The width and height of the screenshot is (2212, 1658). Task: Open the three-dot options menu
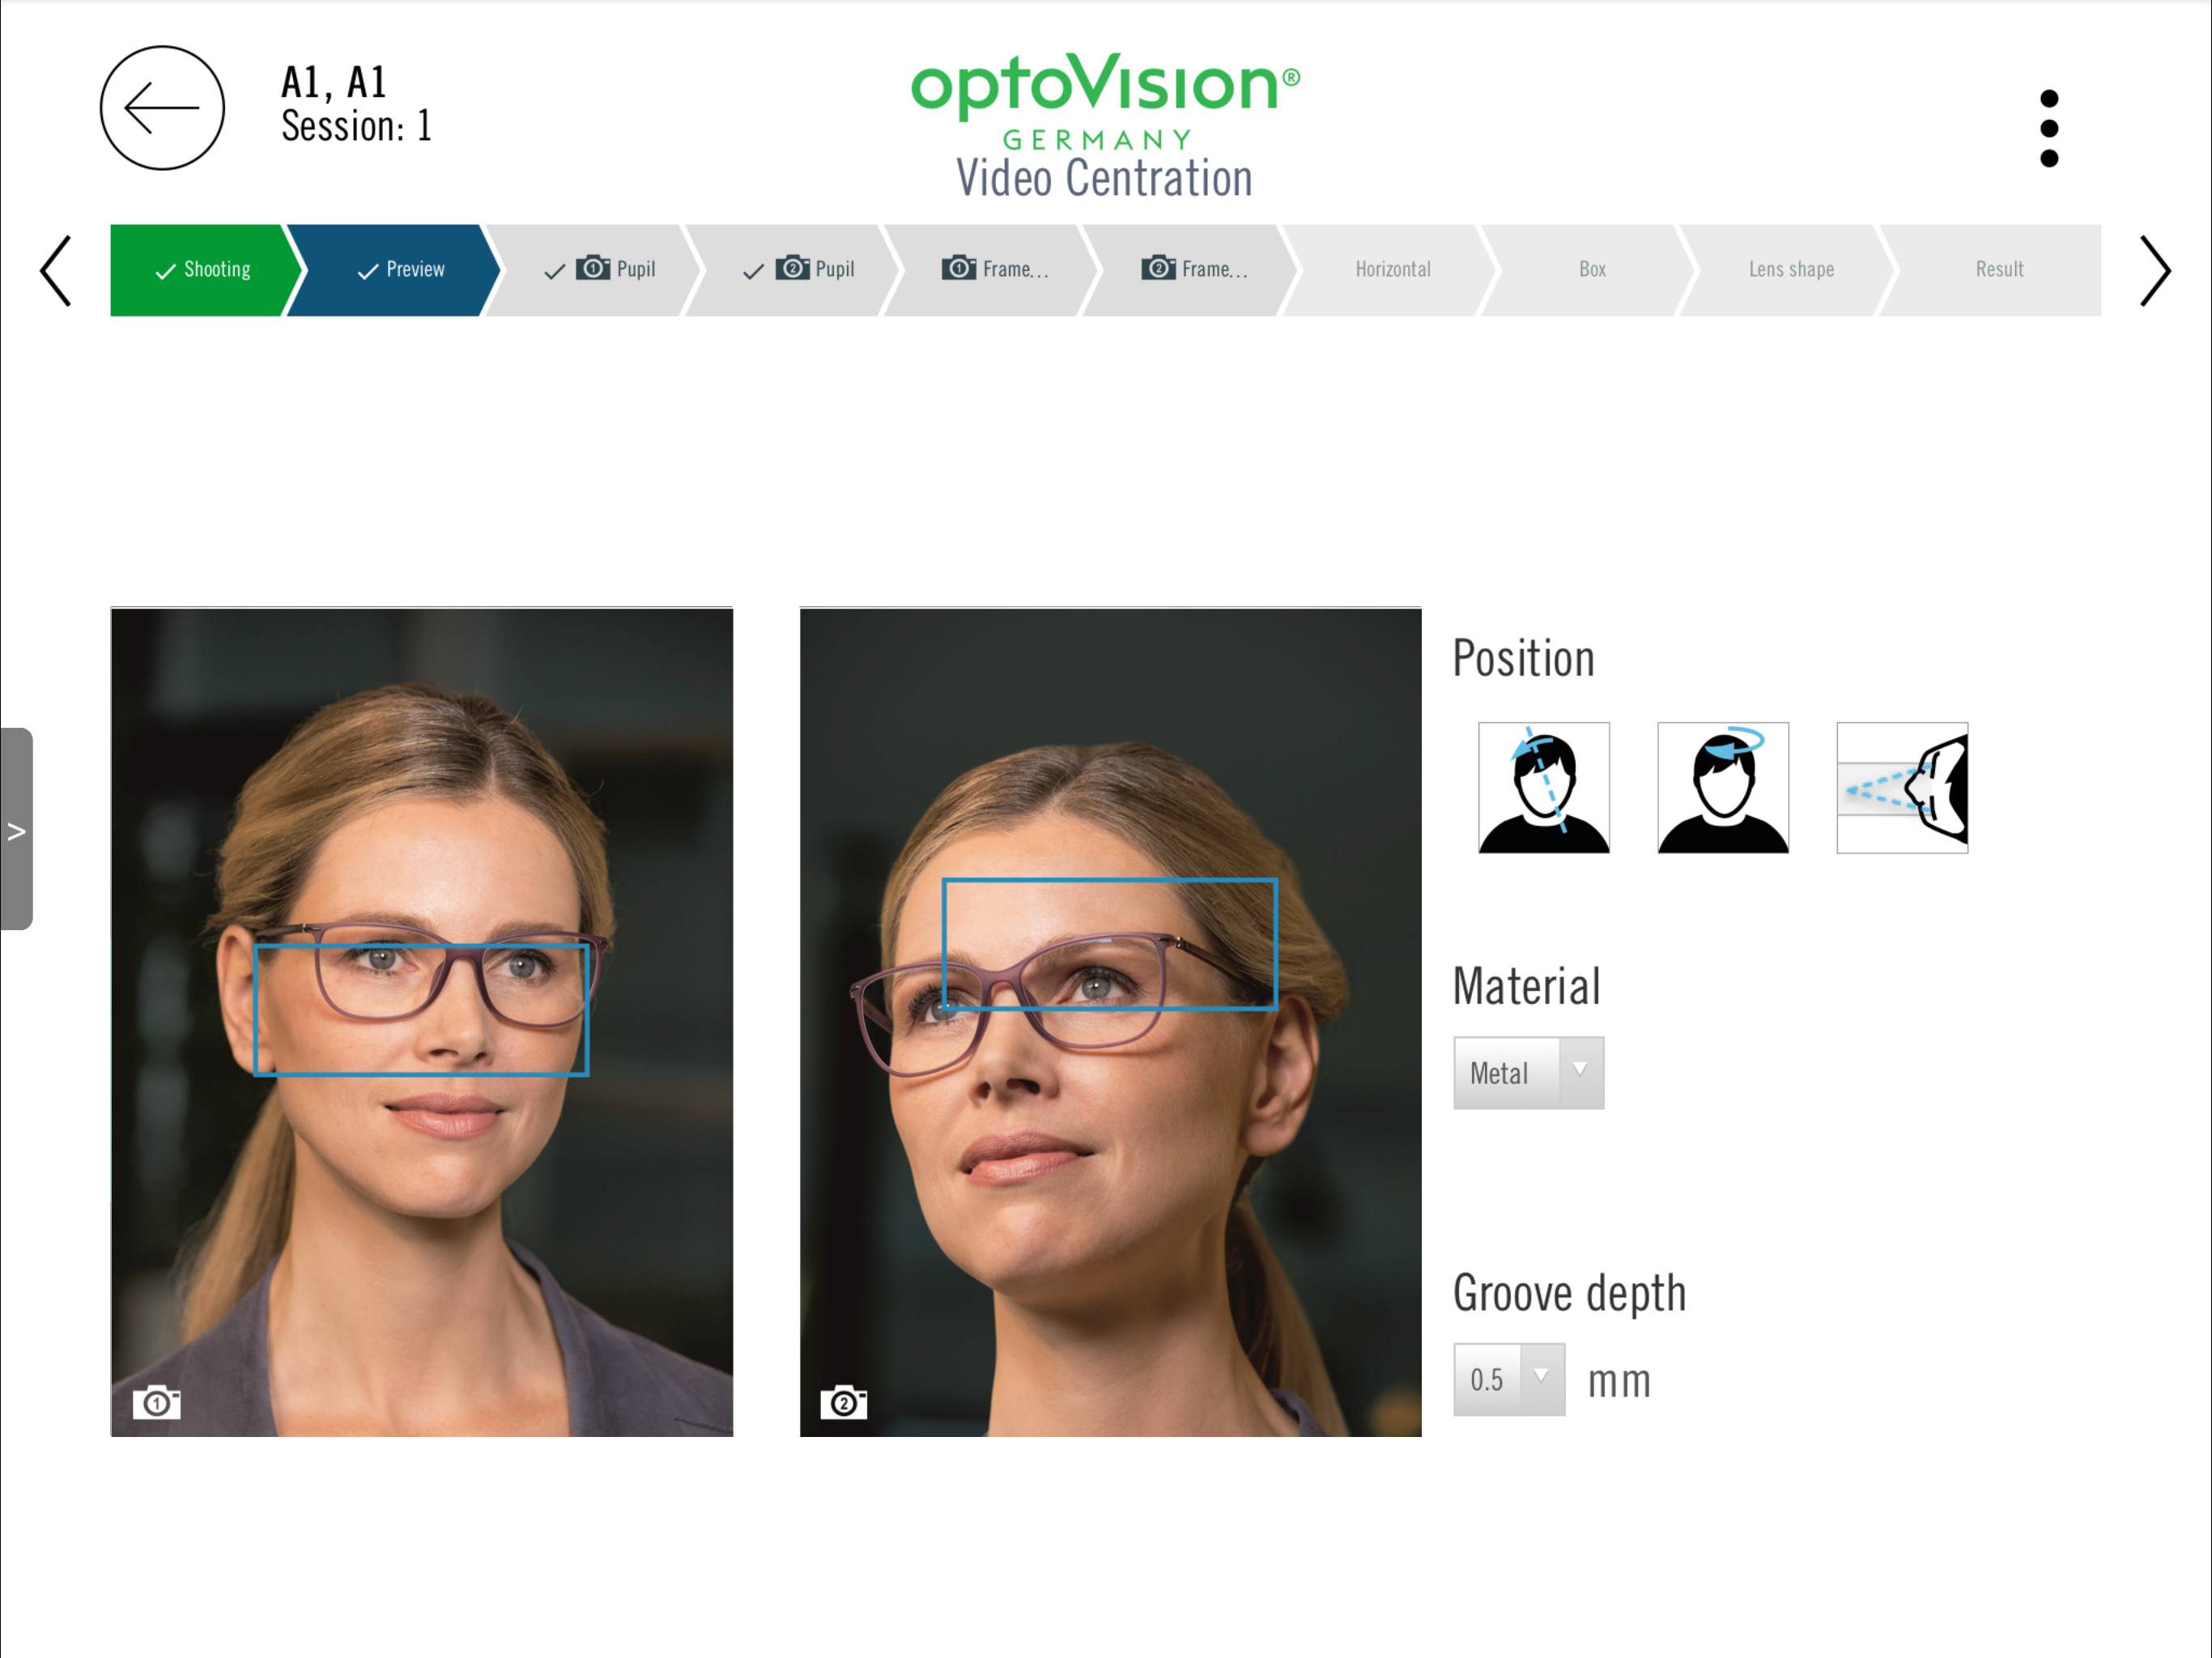click(2048, 128)
